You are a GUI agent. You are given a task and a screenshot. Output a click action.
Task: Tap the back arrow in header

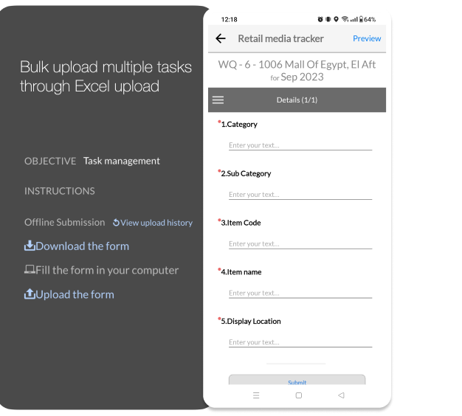click(x=221, y=38)
